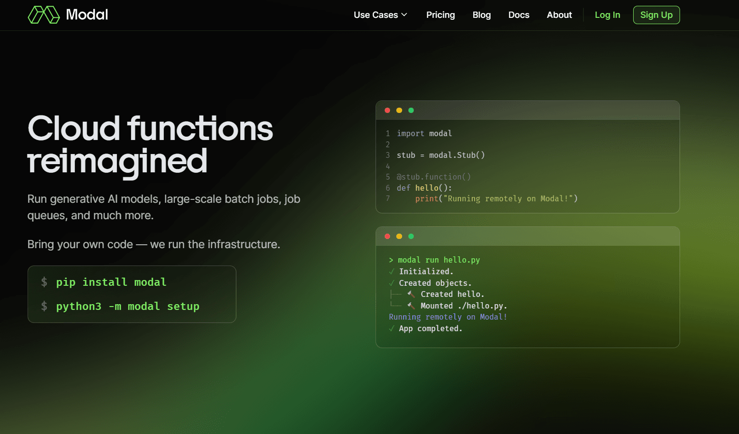The height and width of the screenshot is (434, 739).
Task: Click the red dot on terminal window
Action: coord(387,236)
